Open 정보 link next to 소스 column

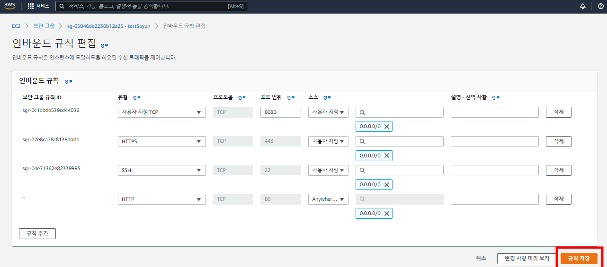click(327, 97)
